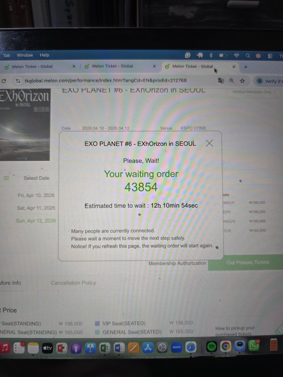This screenshot has height=377, width=283.
Task: Open the Window menu
Action: (25, 55)
